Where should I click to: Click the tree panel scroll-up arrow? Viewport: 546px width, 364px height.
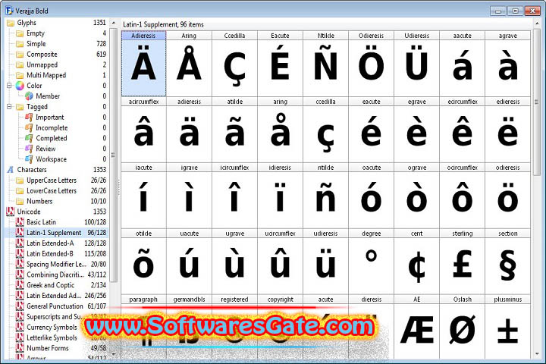(x=114, y=23)
